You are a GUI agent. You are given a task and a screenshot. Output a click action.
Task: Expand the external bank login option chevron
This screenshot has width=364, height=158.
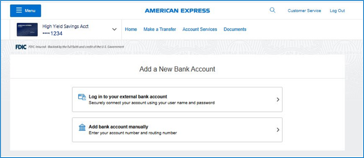tap(278, 99)
